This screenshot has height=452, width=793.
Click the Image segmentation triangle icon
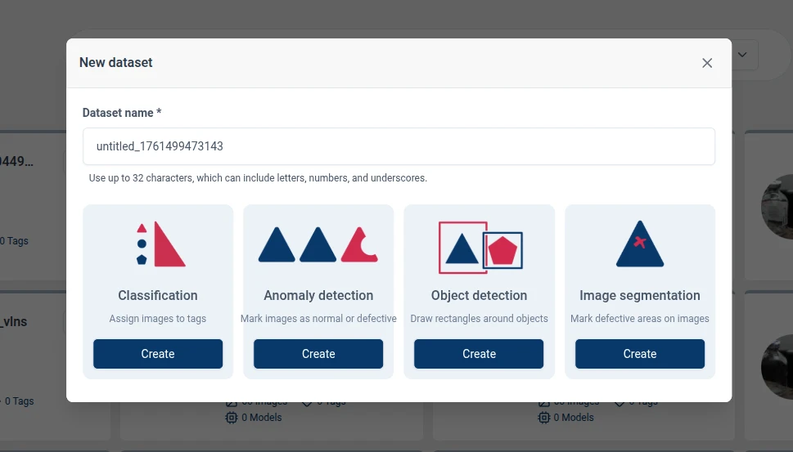[639, 244]
